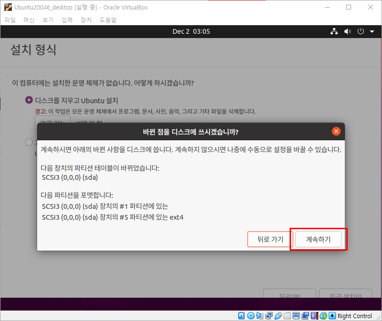The width and height of the screenshot is (382, 321).
Task: Open the 도움말 menu
Action: click(x=108, y=20)
